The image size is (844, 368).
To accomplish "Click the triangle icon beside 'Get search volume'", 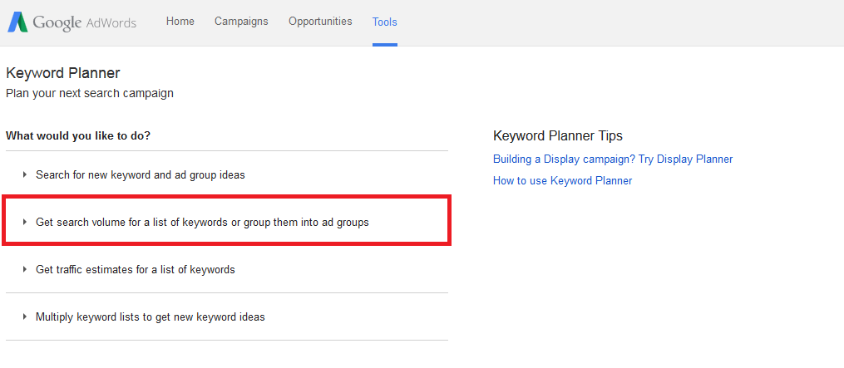I will coord(25,223).
